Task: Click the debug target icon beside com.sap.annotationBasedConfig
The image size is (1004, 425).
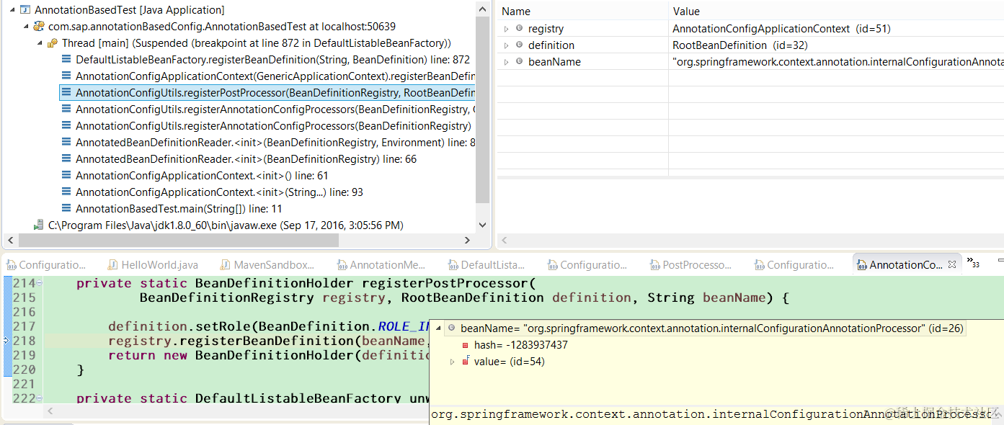Action: click(x=39, y=27)
